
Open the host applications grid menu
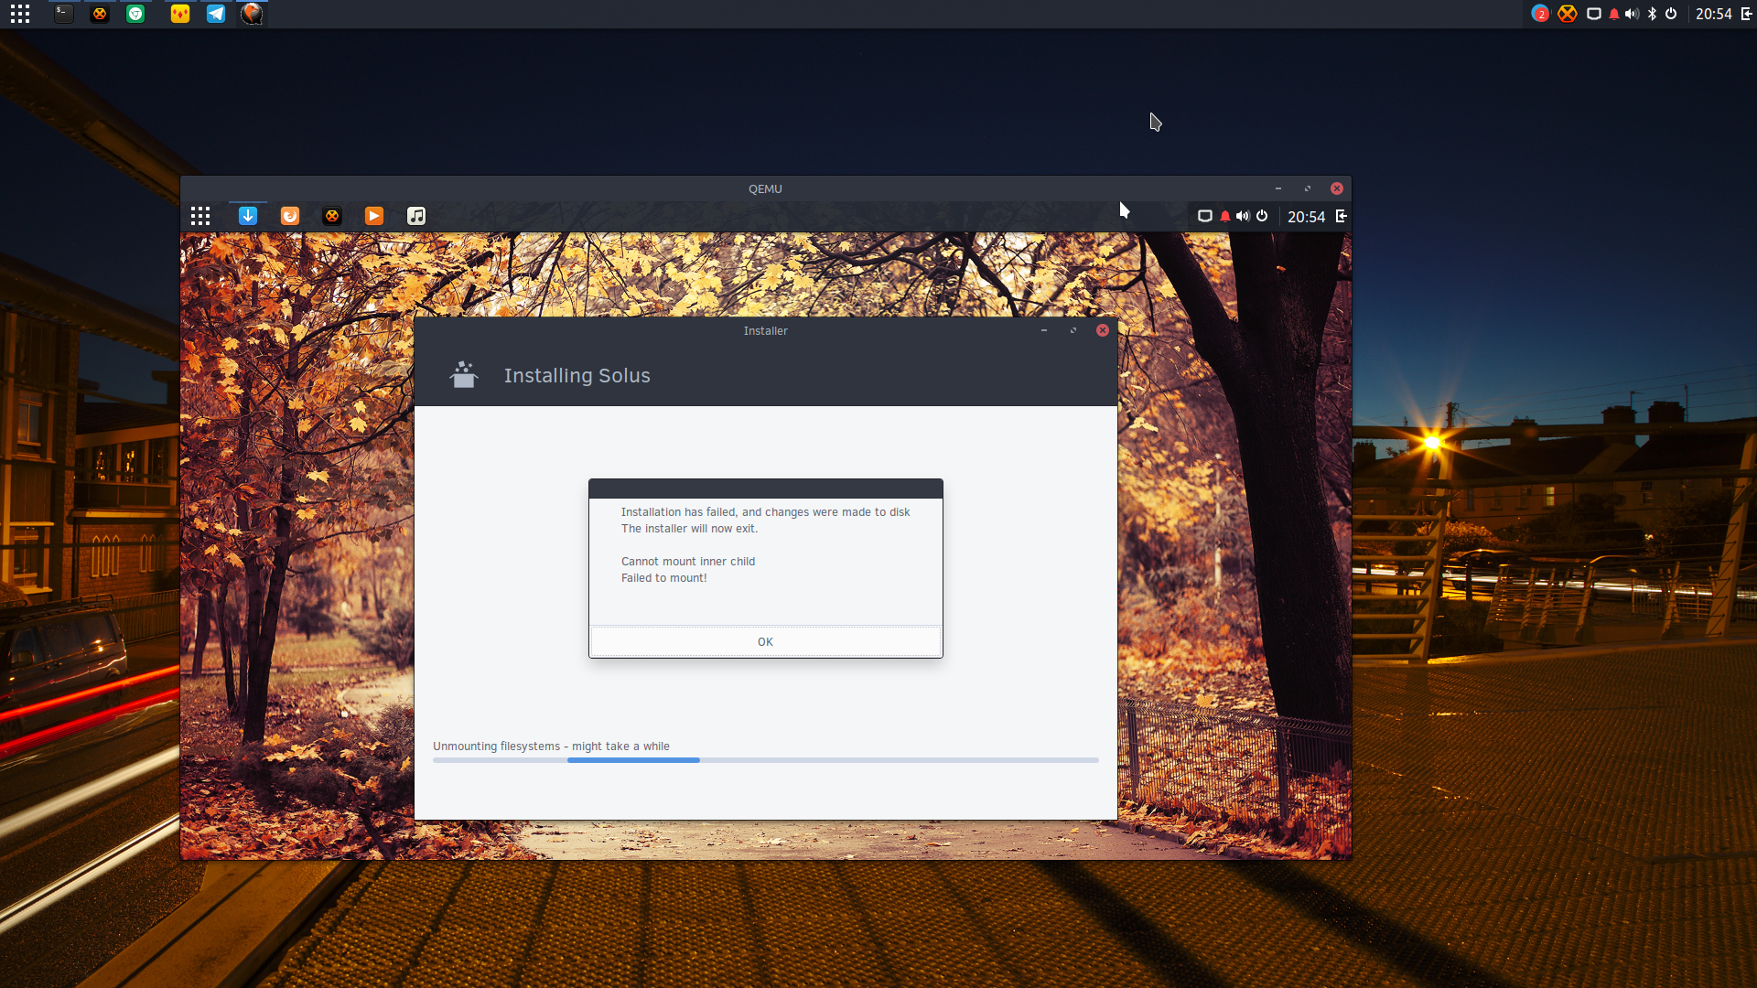(x=20, y=14)
